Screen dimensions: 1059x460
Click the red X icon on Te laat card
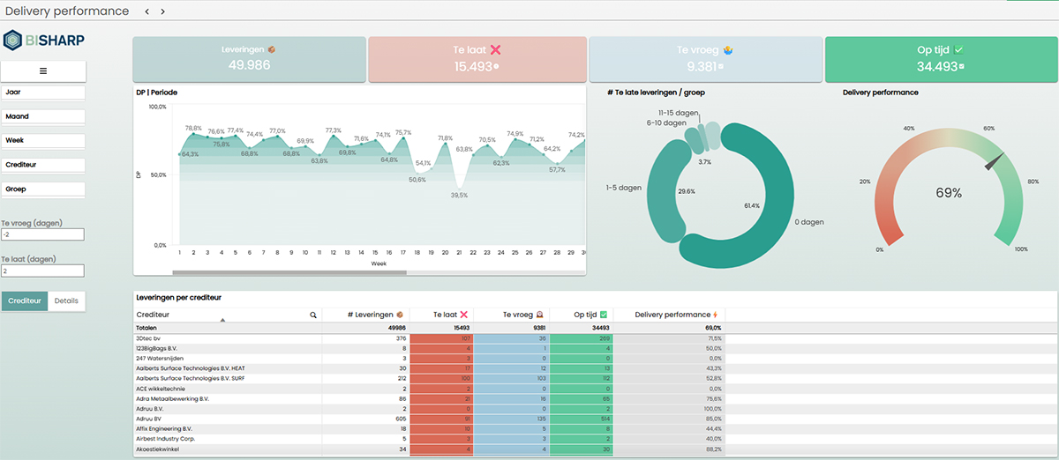tap(495, 50)
